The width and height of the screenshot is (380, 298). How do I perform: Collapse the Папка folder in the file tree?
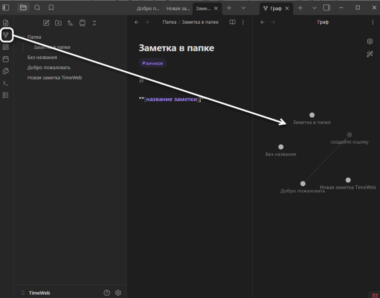[x=22, y=37]
